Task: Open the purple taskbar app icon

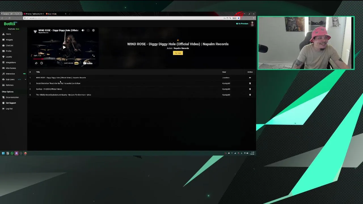Action: pos(16,153)
